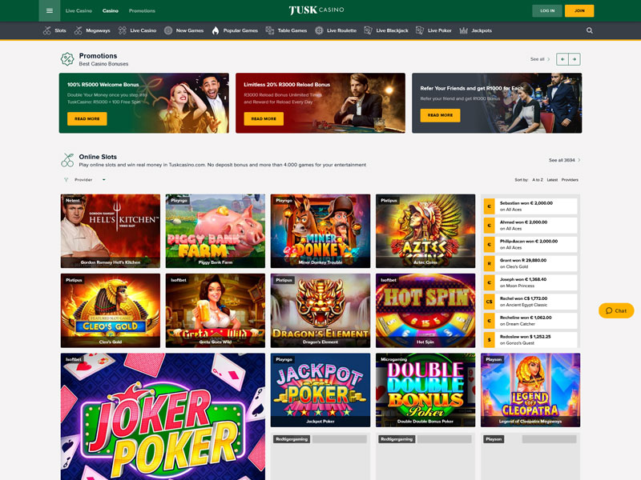Click See all 3694 slots link
This screenshot has height=480, width=641.
pyautogui.click(x=564, y=160)
